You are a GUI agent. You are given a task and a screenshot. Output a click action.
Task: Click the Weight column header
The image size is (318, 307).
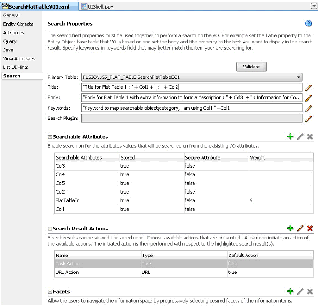tap(281, 157)
